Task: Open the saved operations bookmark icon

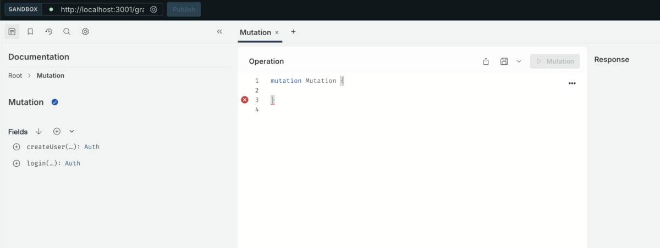Action: pos(30,32)
